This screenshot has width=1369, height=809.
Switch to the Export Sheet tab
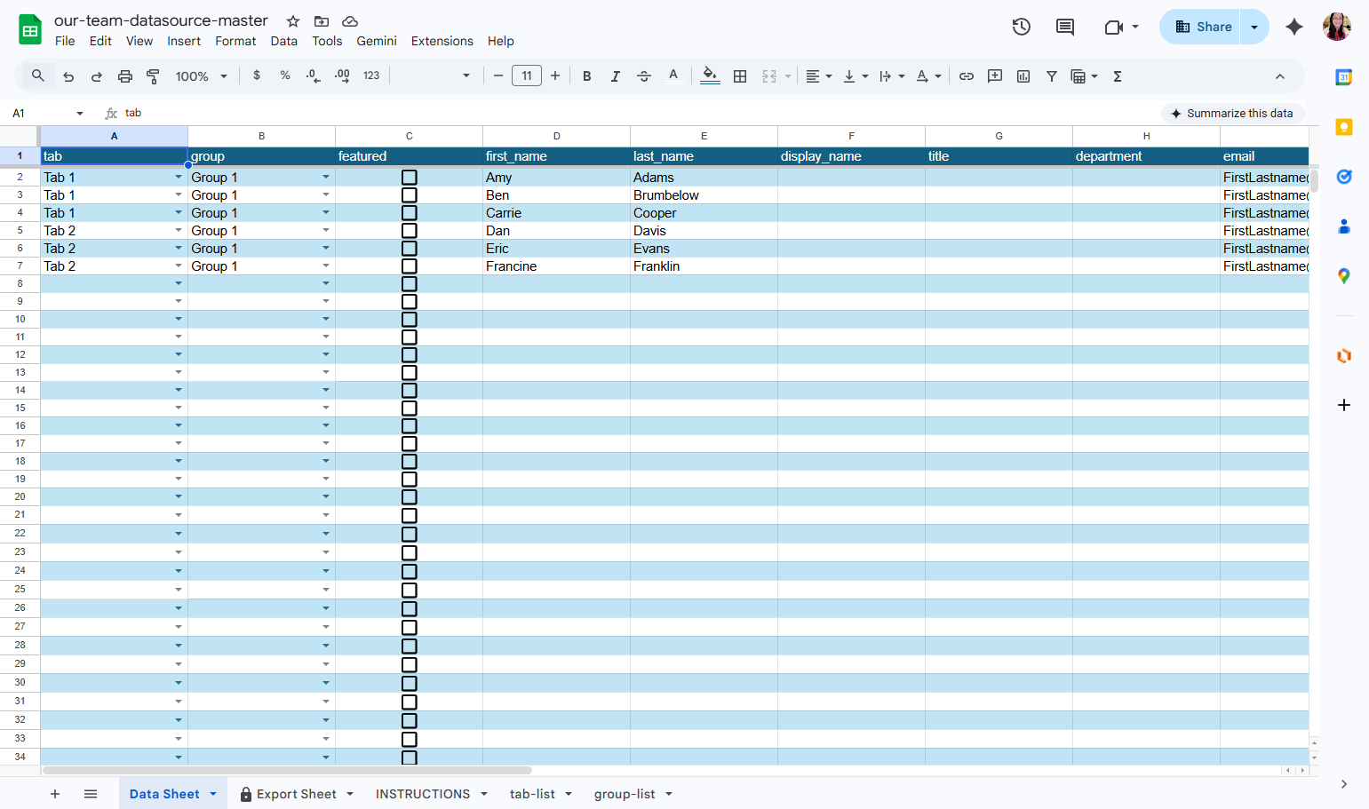[297, 794]
